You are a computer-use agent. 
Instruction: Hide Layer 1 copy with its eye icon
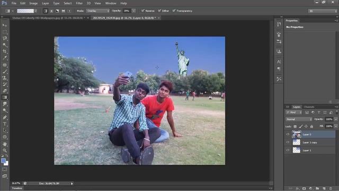coord(288,142)
